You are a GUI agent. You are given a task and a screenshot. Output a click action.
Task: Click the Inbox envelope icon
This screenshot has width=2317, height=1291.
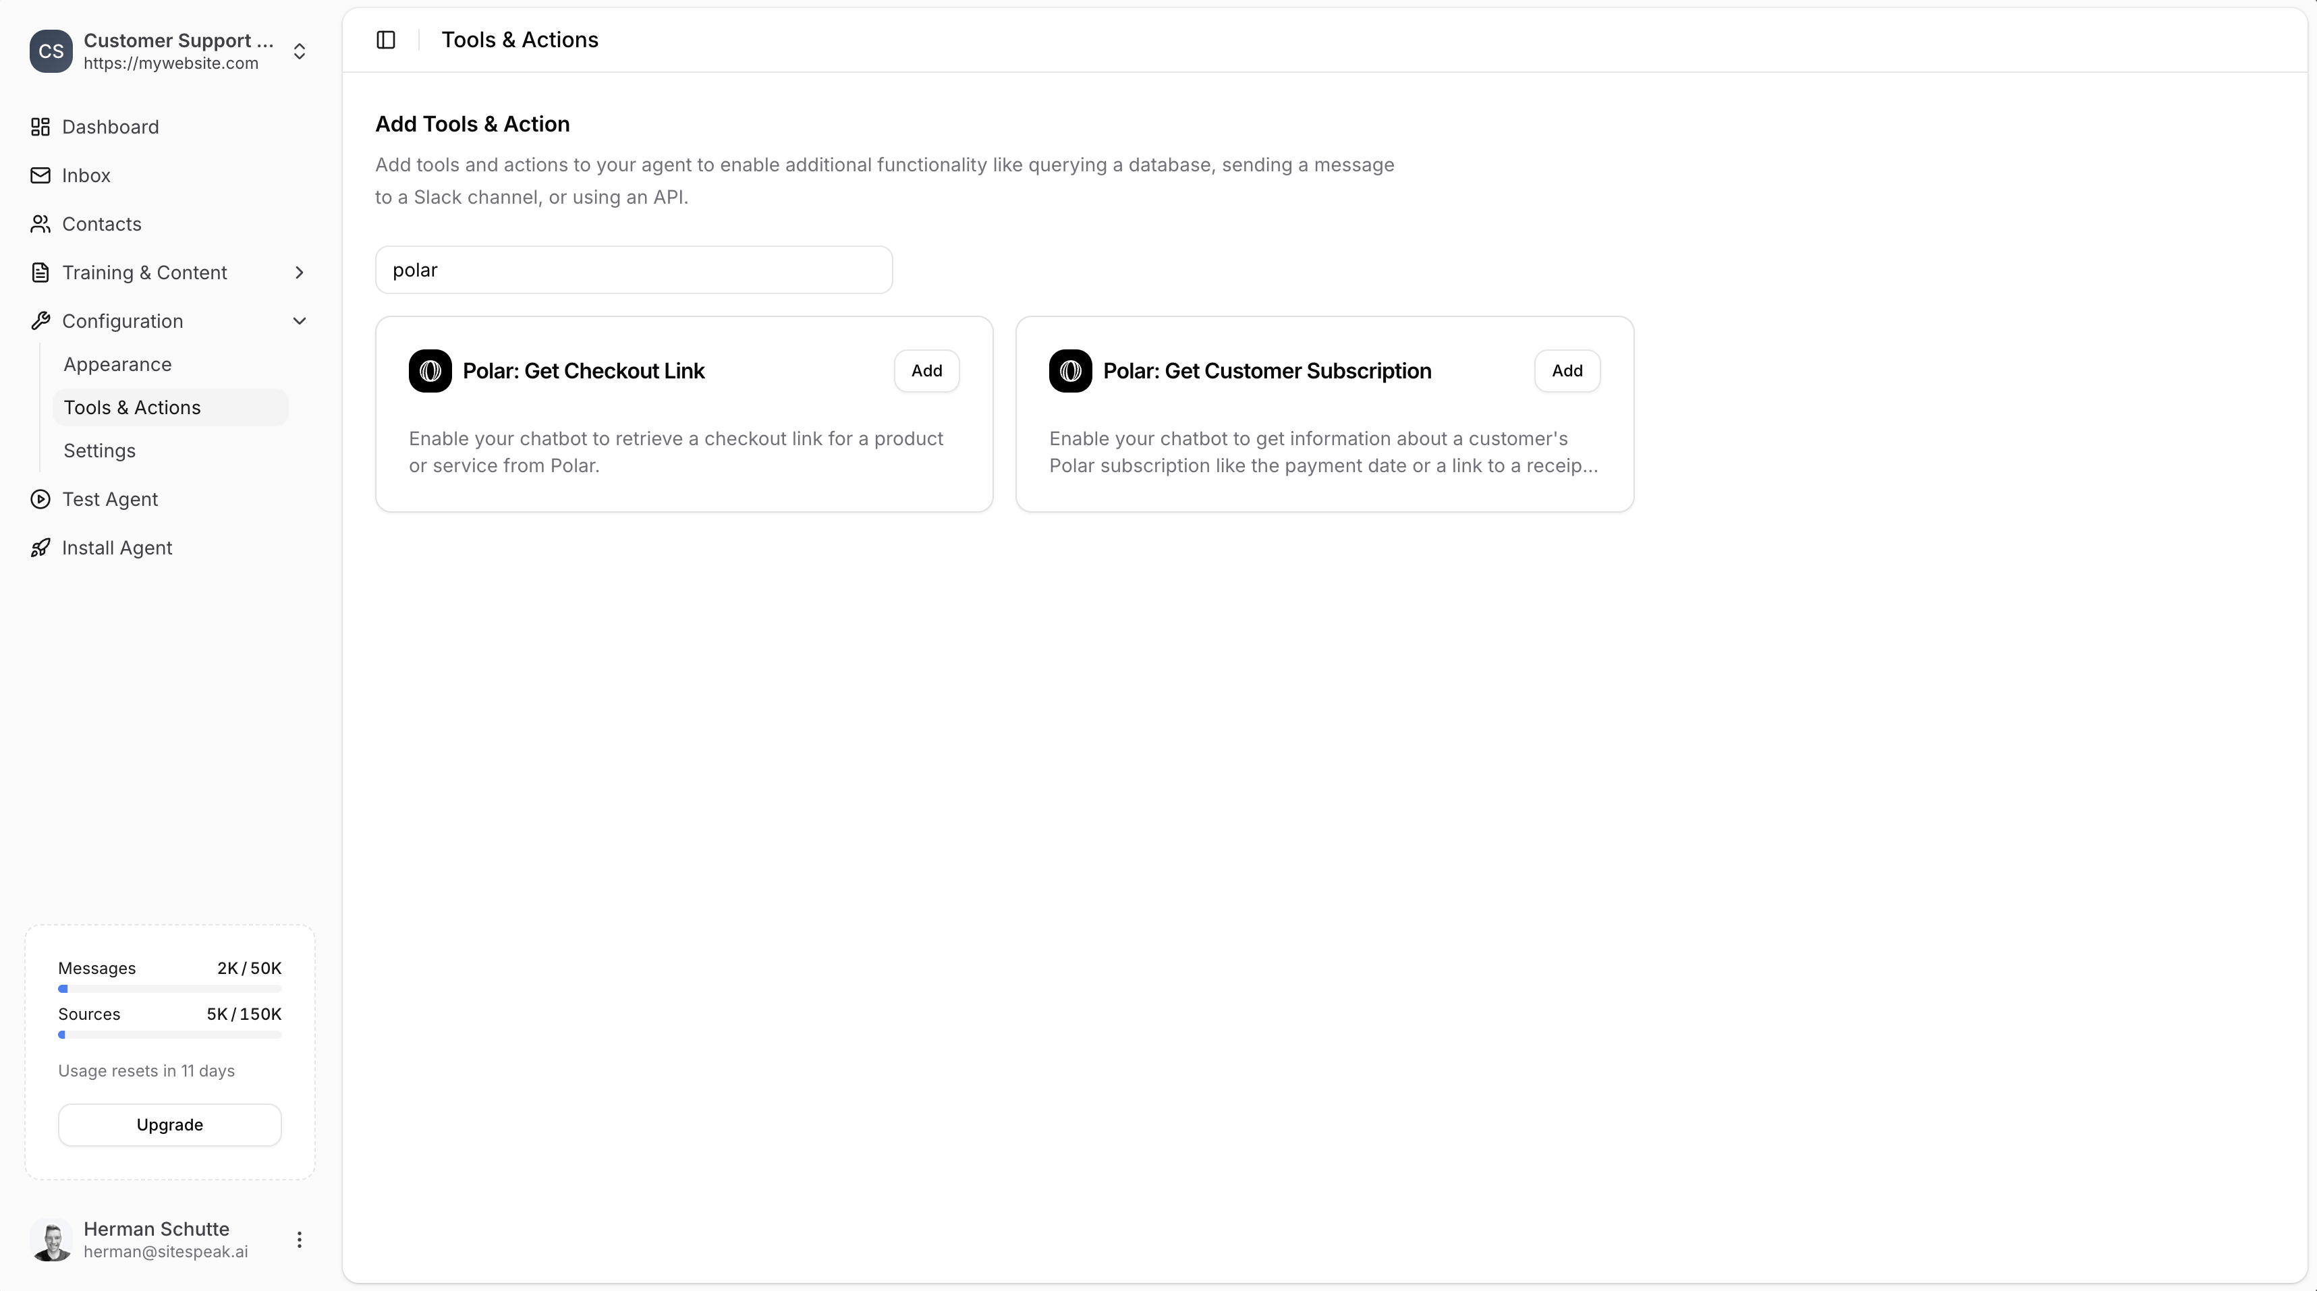click(40, 175)
